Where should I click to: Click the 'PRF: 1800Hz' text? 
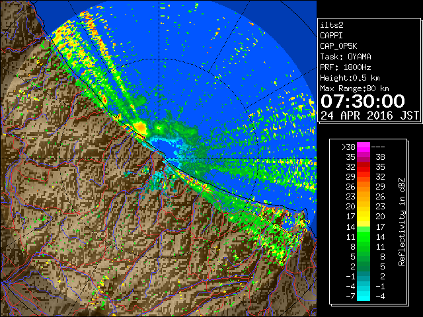(x=346, y=67)
